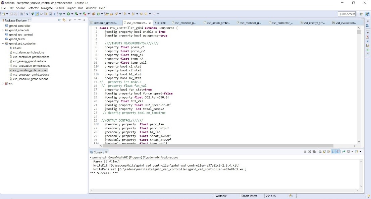This screenshot has height=199, width=371.
Task: Click the Open Perspective icon near Quick Access
Action: click(361, 14)
